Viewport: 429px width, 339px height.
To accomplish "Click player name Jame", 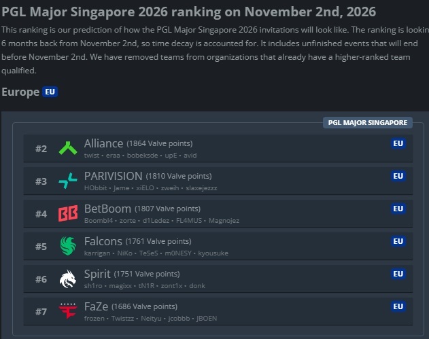I will [122, 188].
